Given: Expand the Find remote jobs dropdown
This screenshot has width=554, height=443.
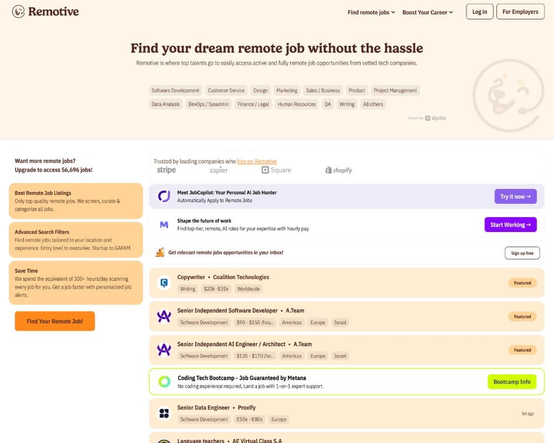Looking at the screenshot, I should click(x=371, y=12).
